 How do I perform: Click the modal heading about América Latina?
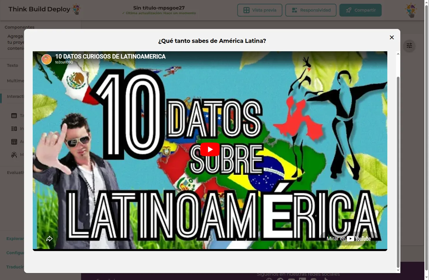point(212,41)
